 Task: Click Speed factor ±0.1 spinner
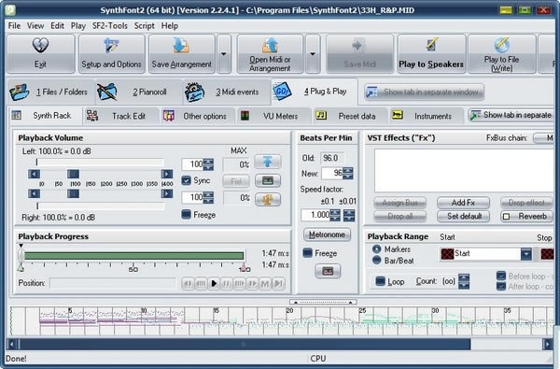pyautogui.click(x=335, y=215)
